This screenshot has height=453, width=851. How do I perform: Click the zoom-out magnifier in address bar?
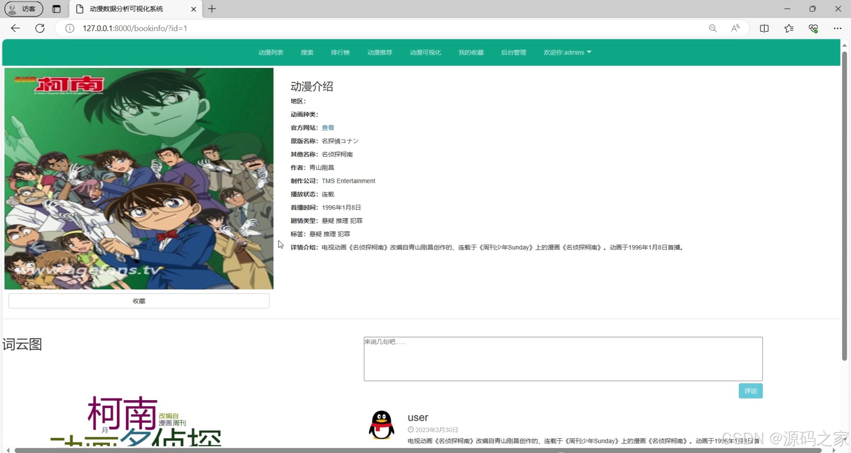click(x=713, y=28)
